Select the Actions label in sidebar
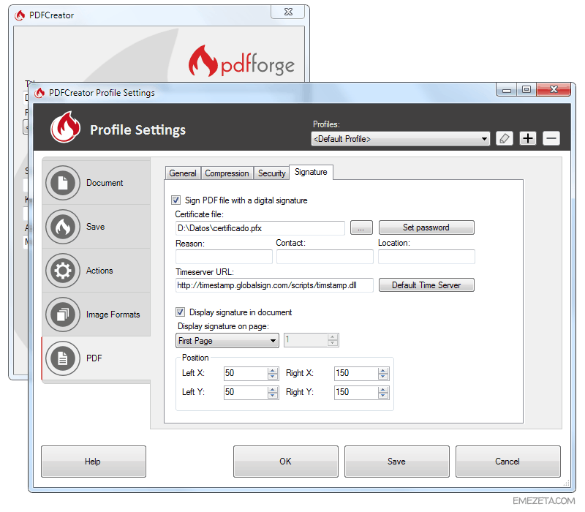This screenshot has width=585, height=512. 99,271
